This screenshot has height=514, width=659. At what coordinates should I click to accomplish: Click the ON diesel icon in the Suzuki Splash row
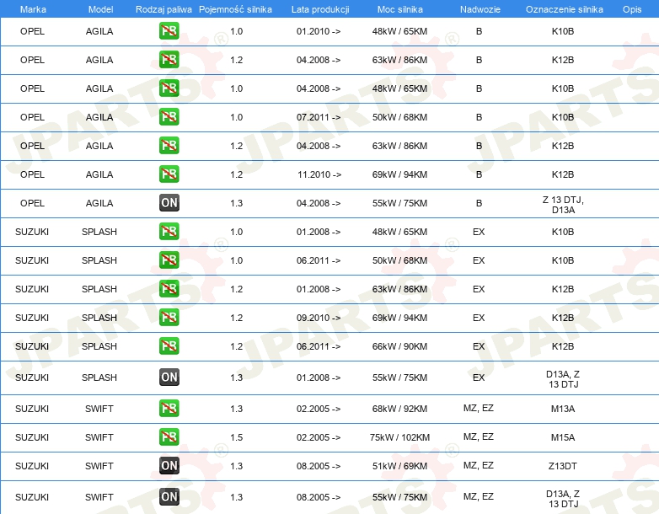(169, 377)
